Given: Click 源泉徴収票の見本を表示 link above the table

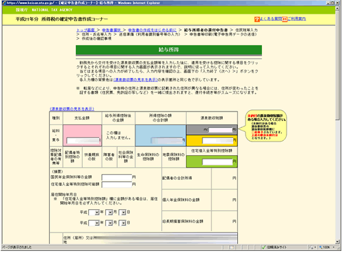Looking at the screenshot, I should (x=72, y=109).
